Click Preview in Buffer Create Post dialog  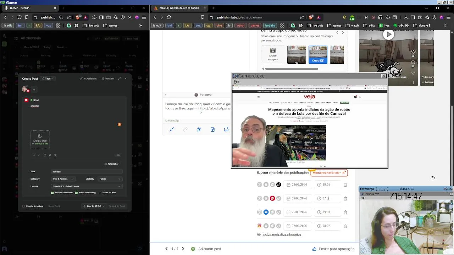tap(108, 79)
